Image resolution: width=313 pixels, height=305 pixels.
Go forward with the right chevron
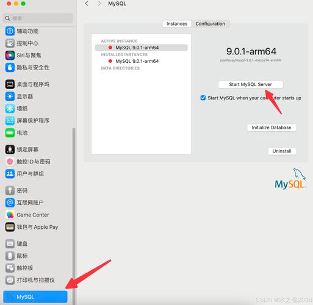pos(99,4)
